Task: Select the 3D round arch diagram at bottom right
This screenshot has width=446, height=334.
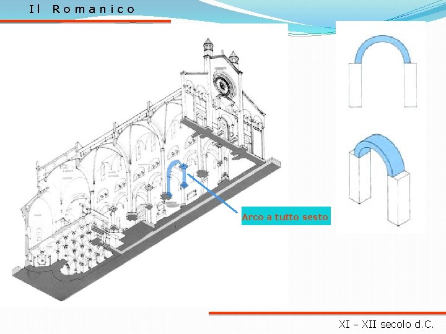Action: pyautogui.click(x=380, y=179)
